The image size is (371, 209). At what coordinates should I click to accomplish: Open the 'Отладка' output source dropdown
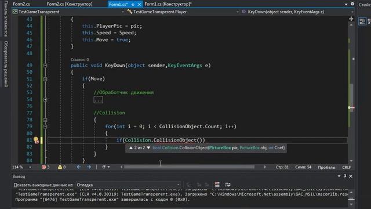pyautogui.click(x=128, y=185)
